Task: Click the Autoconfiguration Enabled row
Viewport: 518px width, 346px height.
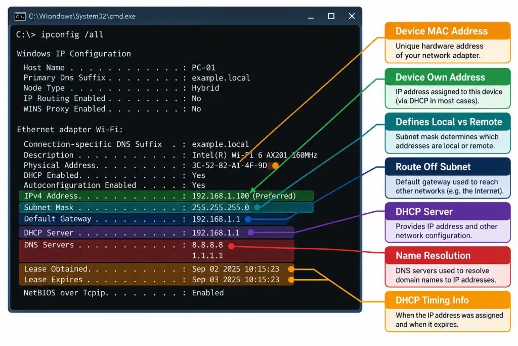Action: (x=114, y=185)
